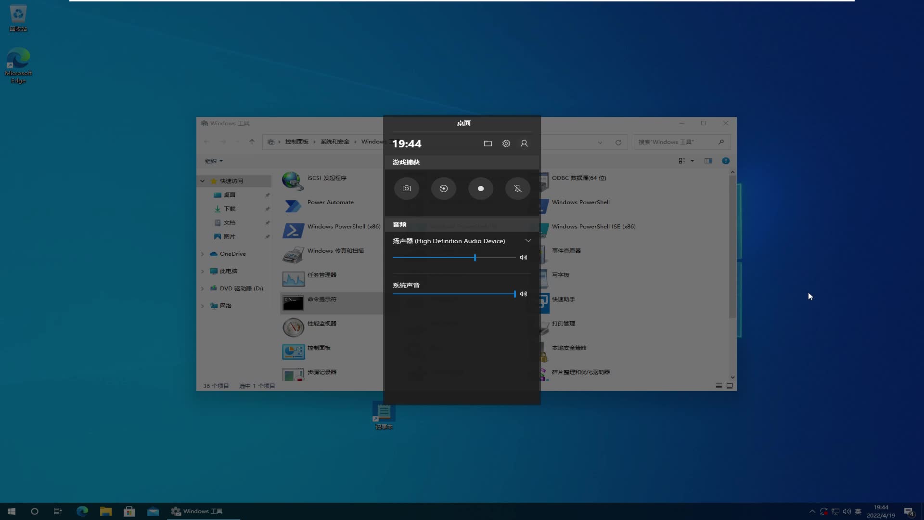Expand the 扬声器 audio device dropdown
The image size is (924, 520).
click(528, 240)
